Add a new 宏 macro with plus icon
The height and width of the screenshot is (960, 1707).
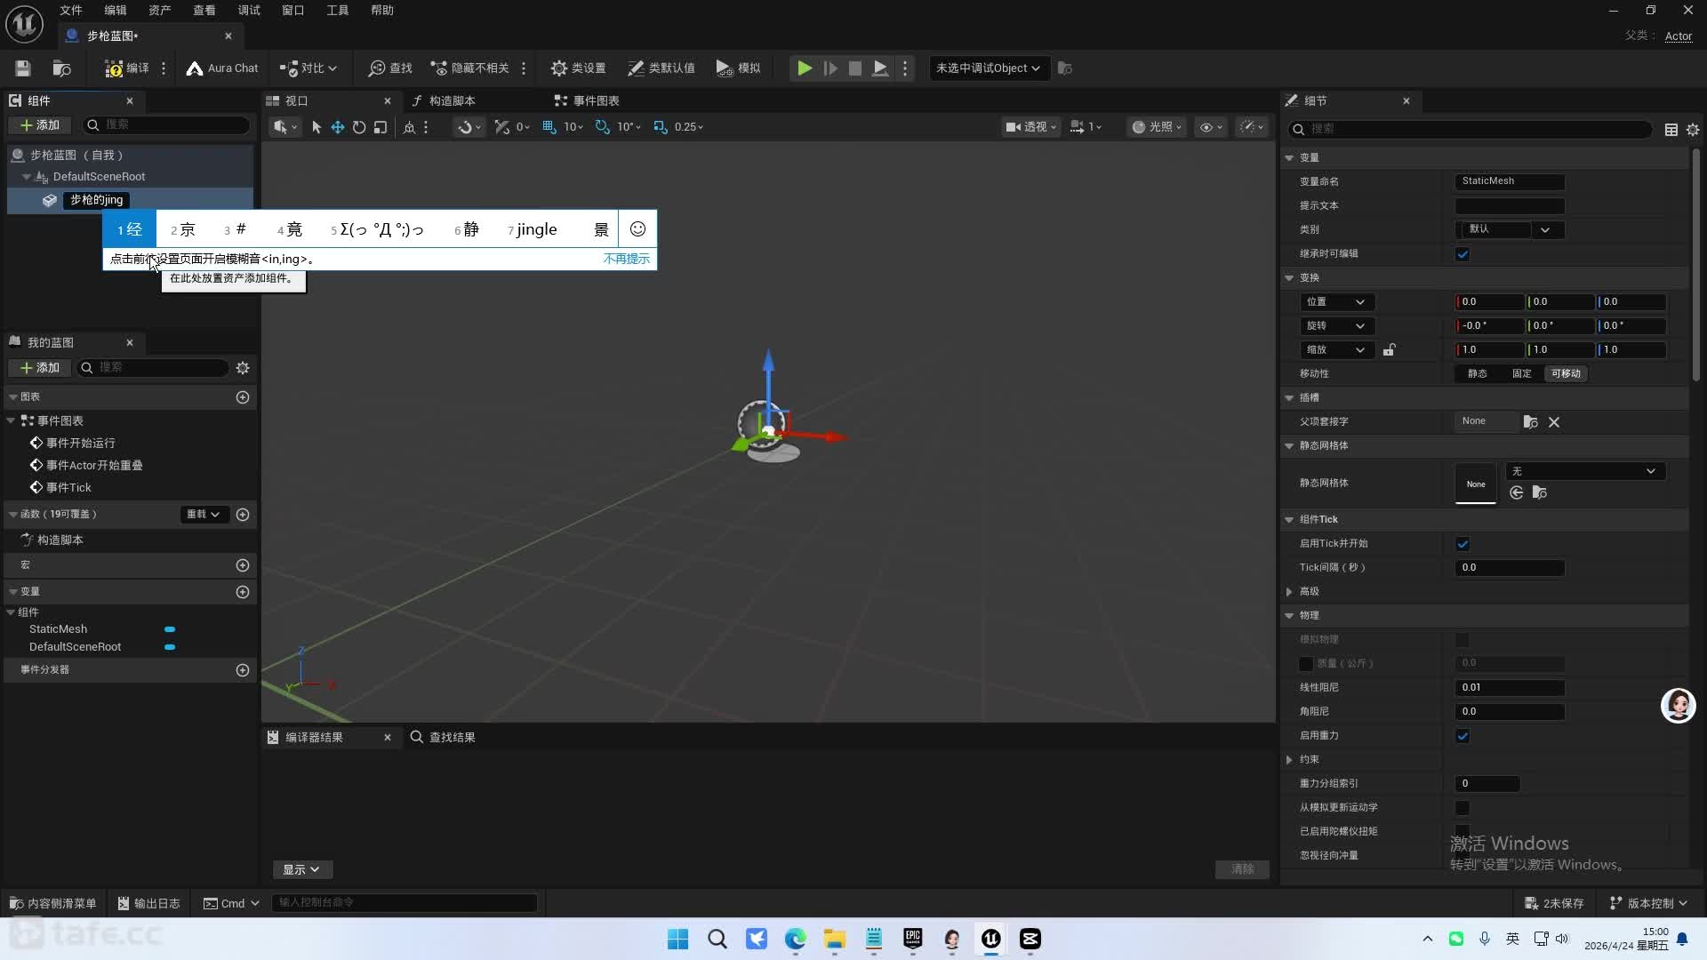coord(243,565)
